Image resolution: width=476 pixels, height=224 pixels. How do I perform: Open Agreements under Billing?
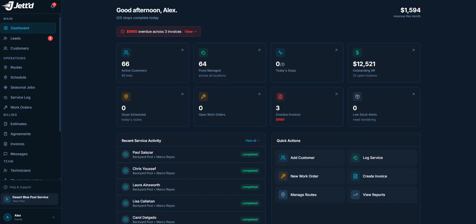28,134
